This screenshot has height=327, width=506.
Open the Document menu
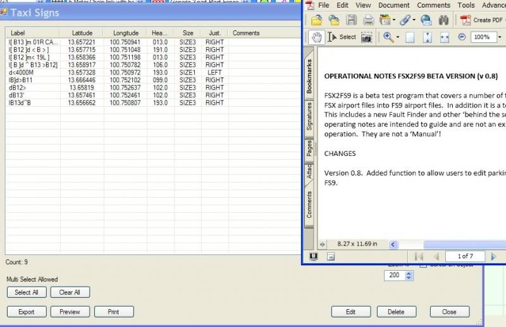click(x=393, y=5)
